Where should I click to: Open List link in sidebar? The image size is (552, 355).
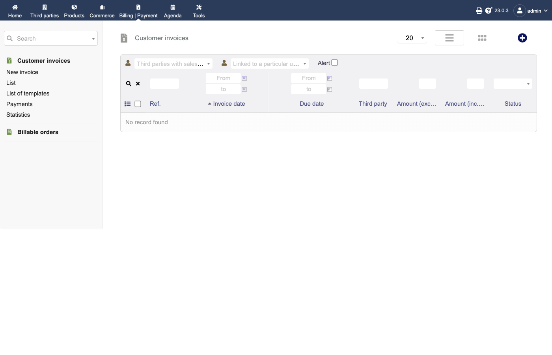coord(11,83)
